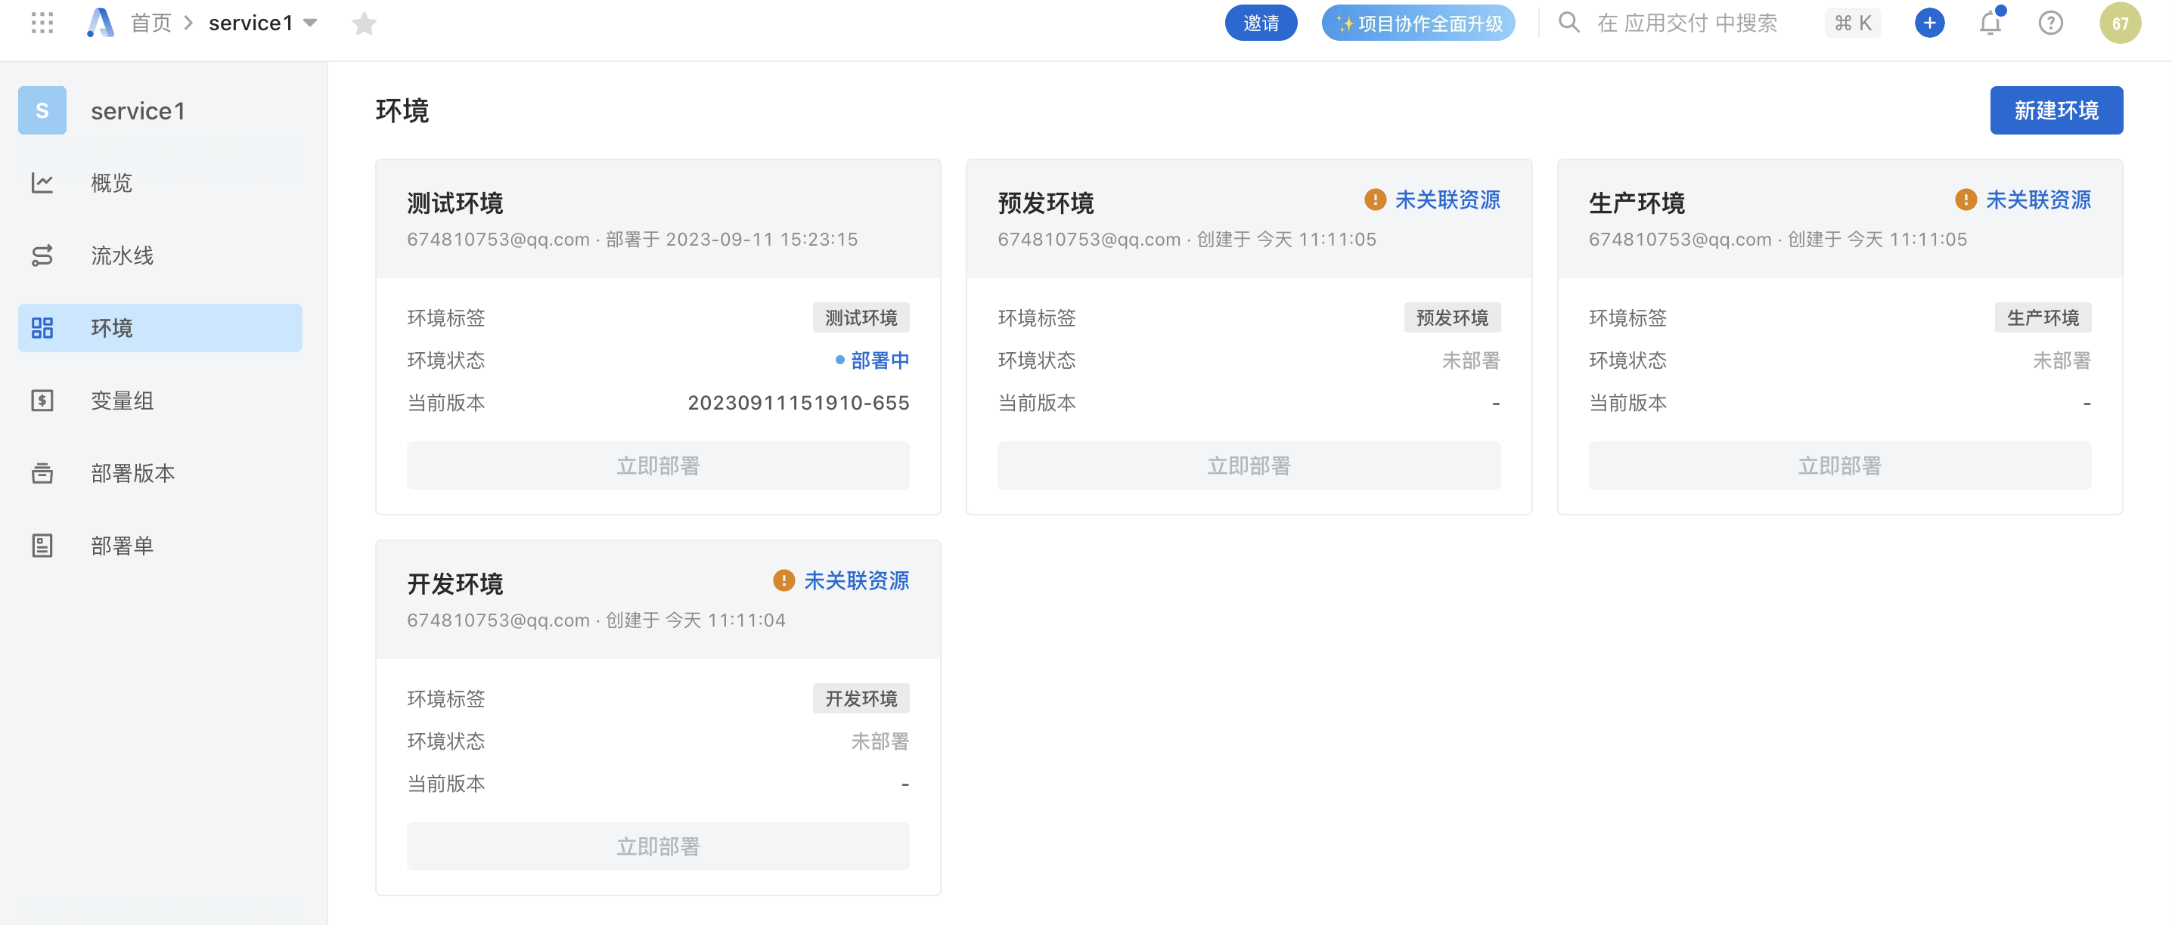Click the 环境 page heading

pos(402,110)
